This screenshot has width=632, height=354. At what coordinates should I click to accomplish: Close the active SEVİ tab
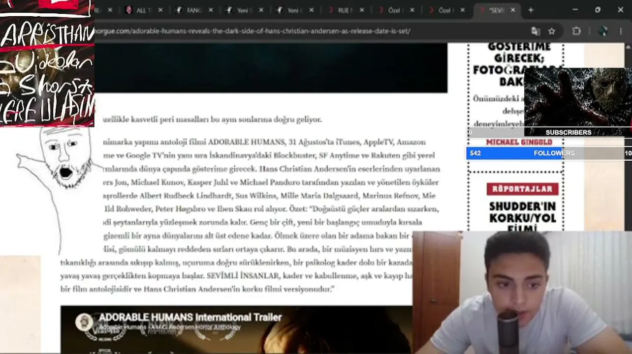513,10
